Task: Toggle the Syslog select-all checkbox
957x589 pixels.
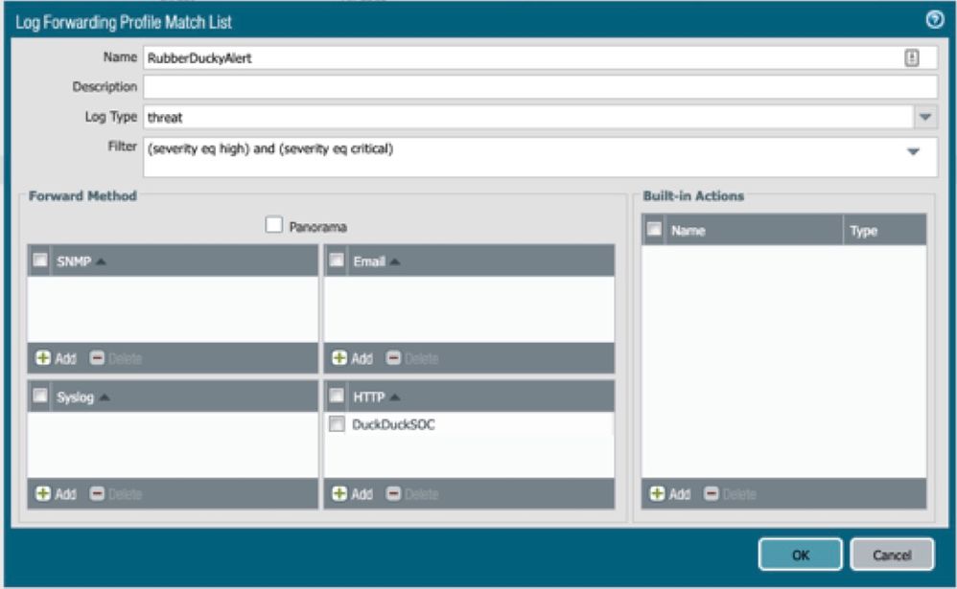Action: [x=40, y=396]
